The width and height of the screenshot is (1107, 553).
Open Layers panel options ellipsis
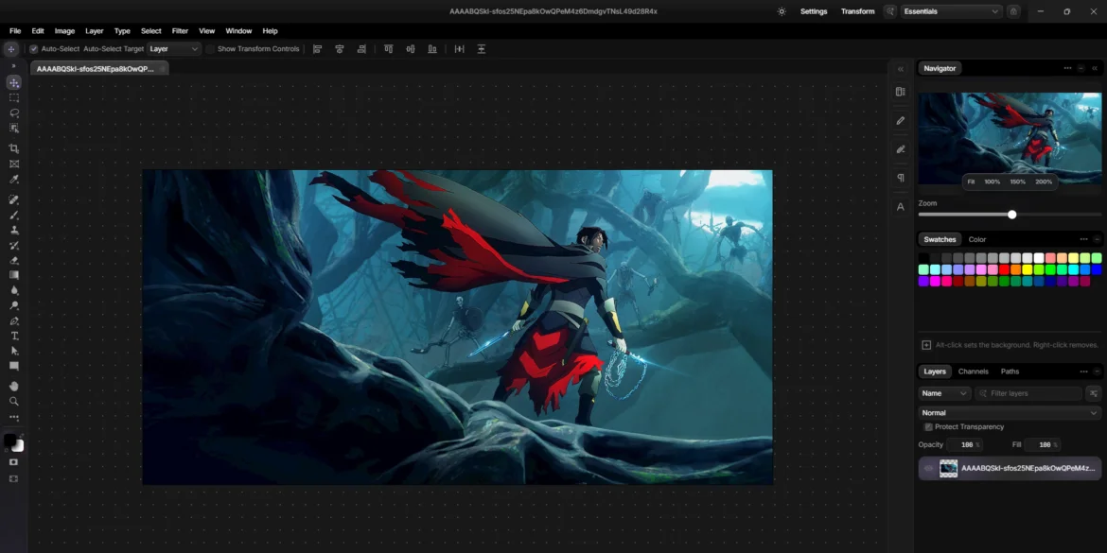(x=1083, y=371)
